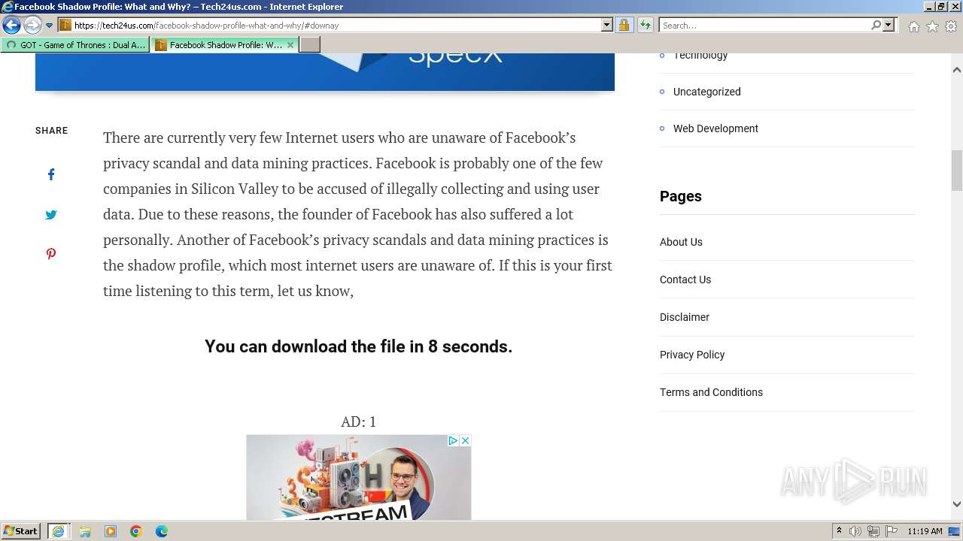Image resolution: width=963 pixels, height=541 pixels.
Task: Open the Action Center flag icon
Action: 892,531
